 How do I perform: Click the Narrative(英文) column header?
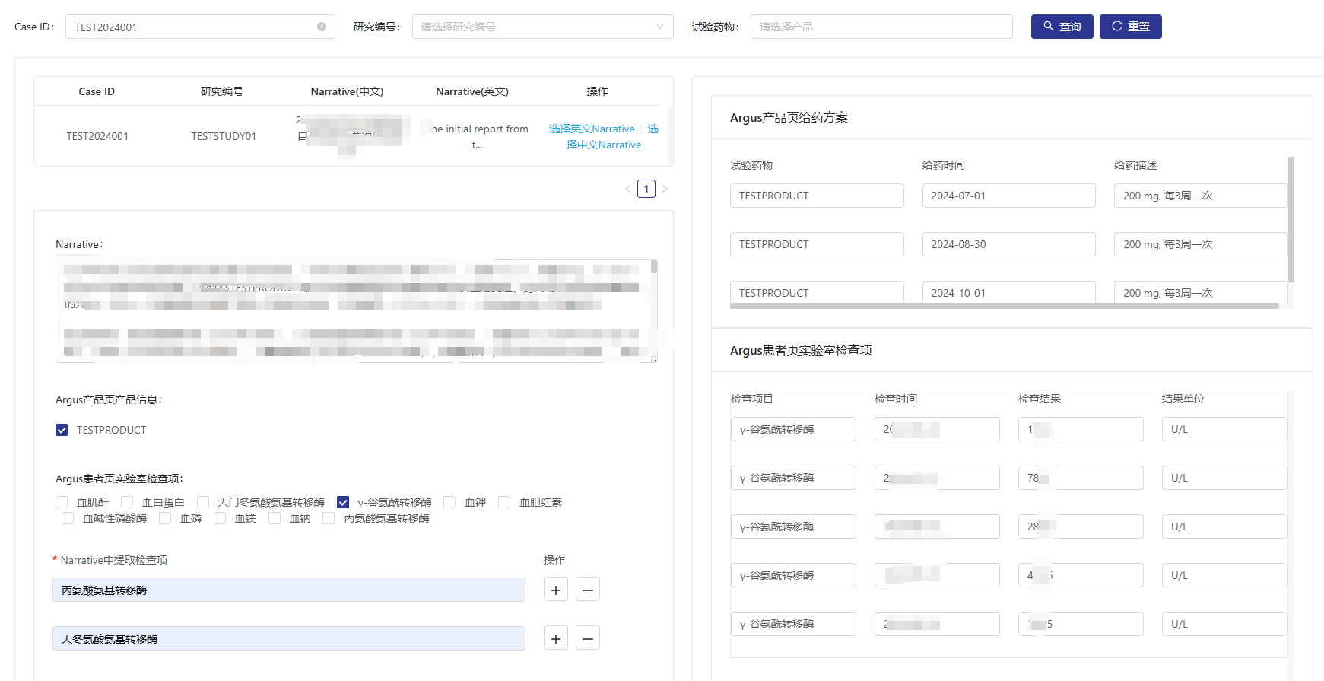click(472, 91)
